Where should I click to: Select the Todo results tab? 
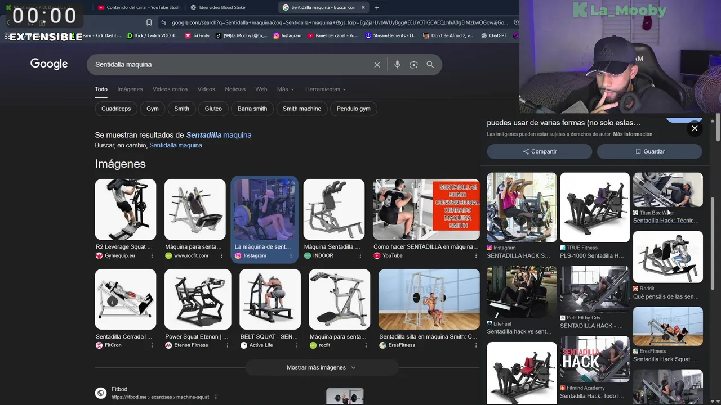[101, 89]
